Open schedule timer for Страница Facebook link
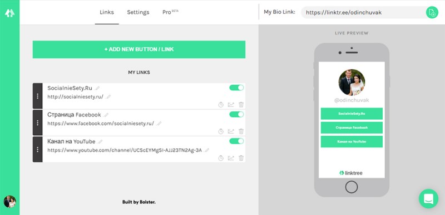Screen dimensions: 445x215 221,131
